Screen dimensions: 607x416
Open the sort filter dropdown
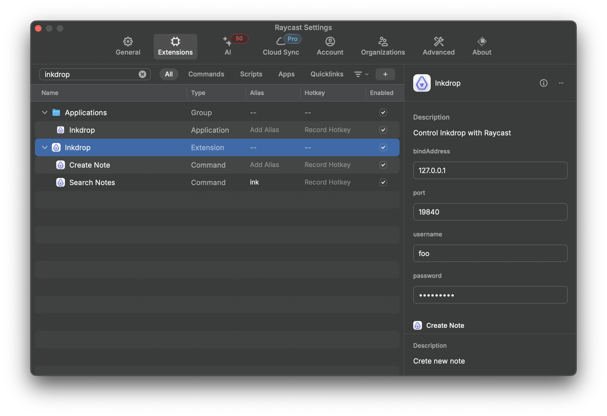click(x=361, y=74)
